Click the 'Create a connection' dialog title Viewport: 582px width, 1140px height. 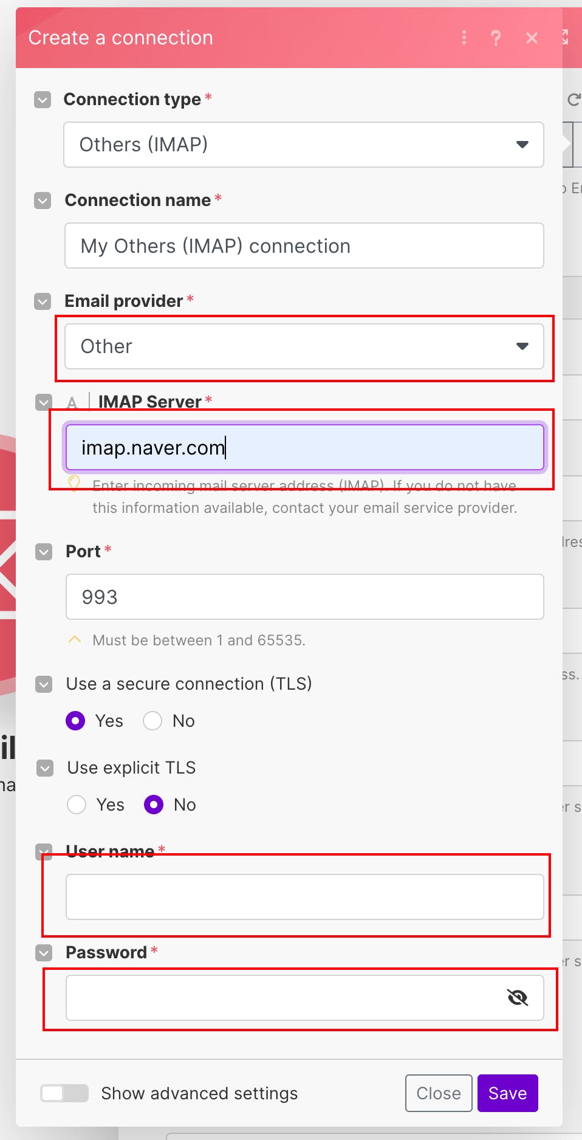pos(121,38)
